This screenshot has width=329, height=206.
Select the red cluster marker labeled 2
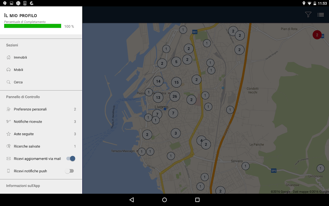(x=317, y=35)
